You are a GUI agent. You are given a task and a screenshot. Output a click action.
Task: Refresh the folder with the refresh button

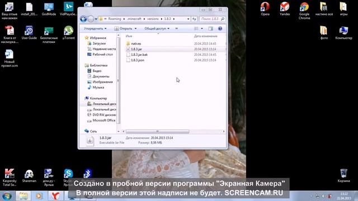pyautogui.click(x=194, y=19)
